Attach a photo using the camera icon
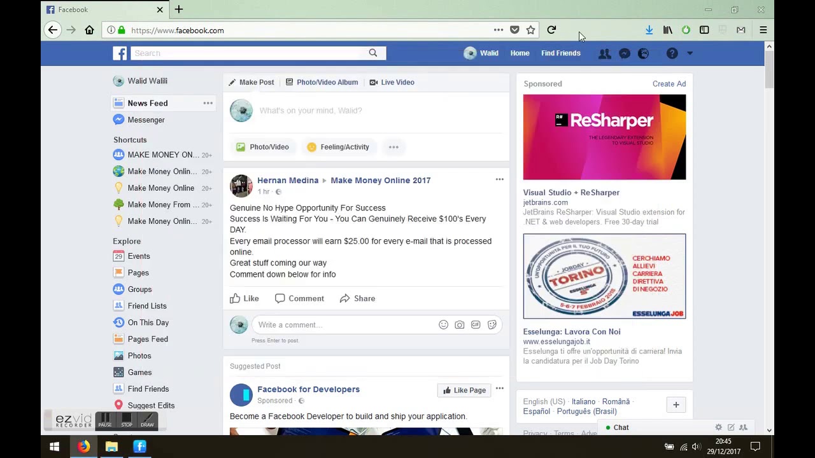The height and width of the screenshot is (458, 815). [460, 325]
